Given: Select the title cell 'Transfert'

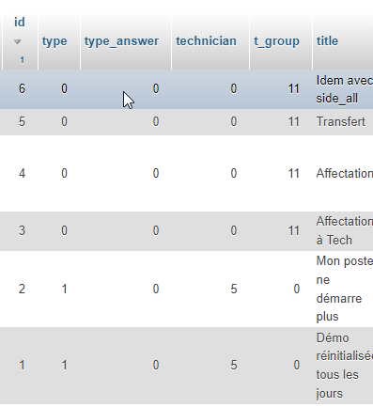Looking at the screenshot, I should pos(342,122).
